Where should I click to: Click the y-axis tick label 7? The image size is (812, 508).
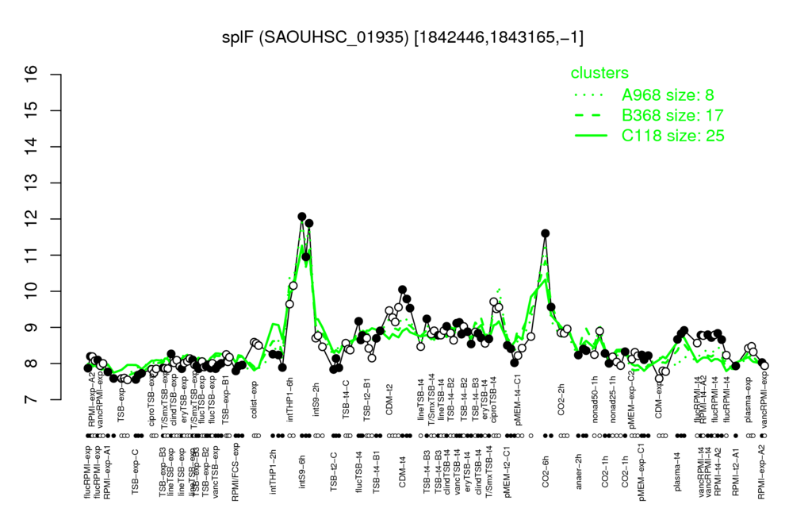pyautogui.click(x=32, y=399)
